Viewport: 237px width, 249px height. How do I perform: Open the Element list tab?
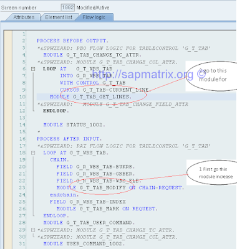59,17
